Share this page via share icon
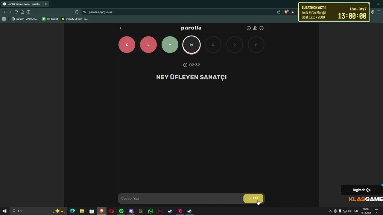This screenshot has height=215, width=383. point(279,12)
